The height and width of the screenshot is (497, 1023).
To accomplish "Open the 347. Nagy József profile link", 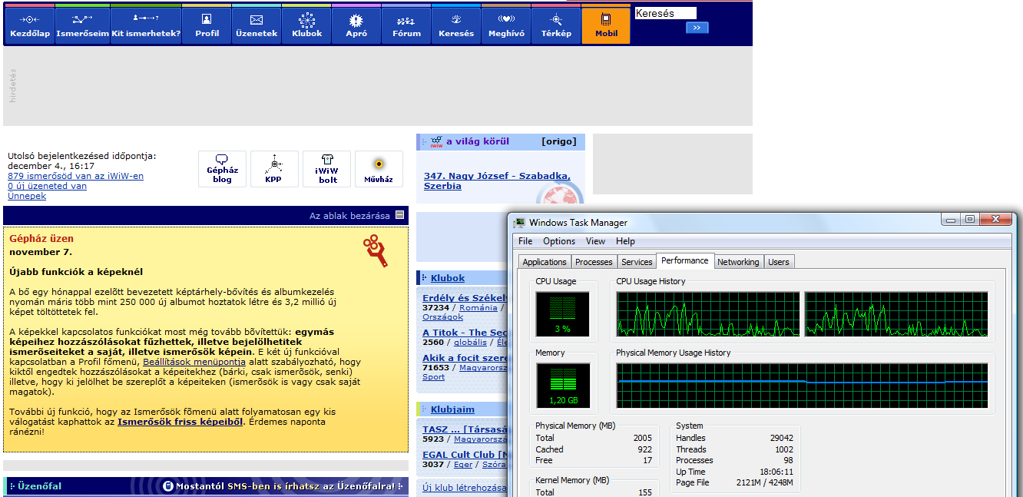I will click(x=497, y=181).
